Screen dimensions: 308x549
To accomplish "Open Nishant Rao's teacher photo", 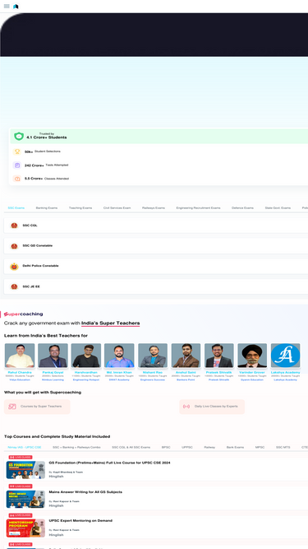I will 153,356.
